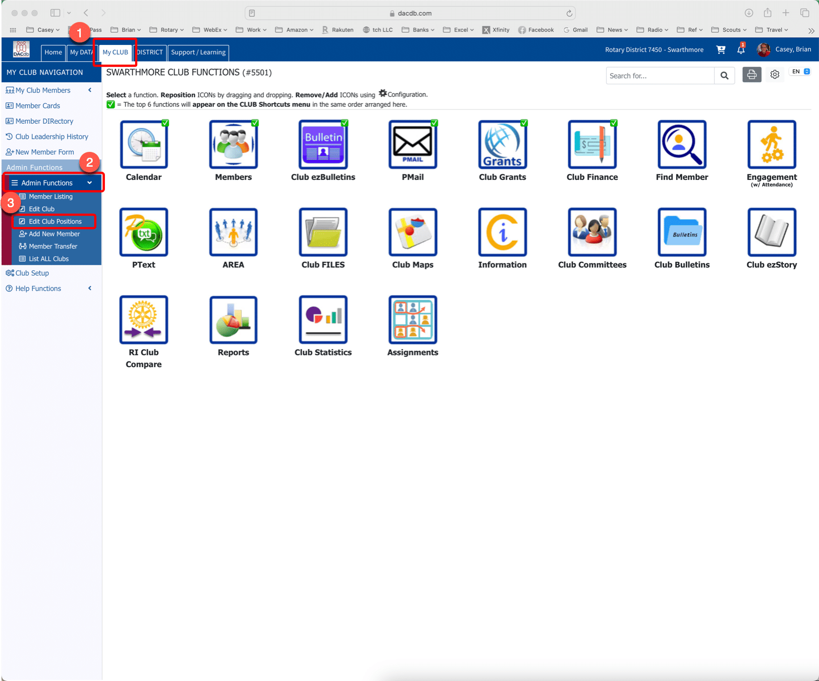Switch to the DISTRICT tab
This screenshot has height=681, width=819.
pyautogui.click(x=149, y=52)
